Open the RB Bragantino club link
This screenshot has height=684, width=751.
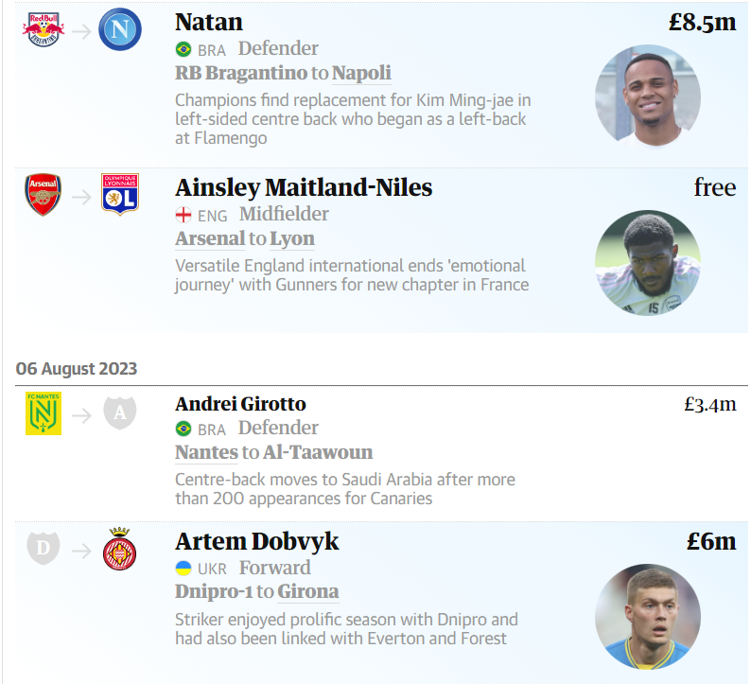click(x=241, y=73)
